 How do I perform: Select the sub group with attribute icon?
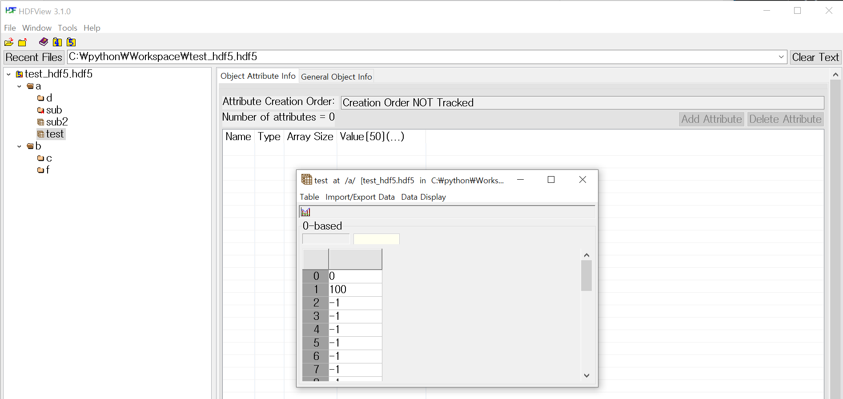tap(53, 110)
